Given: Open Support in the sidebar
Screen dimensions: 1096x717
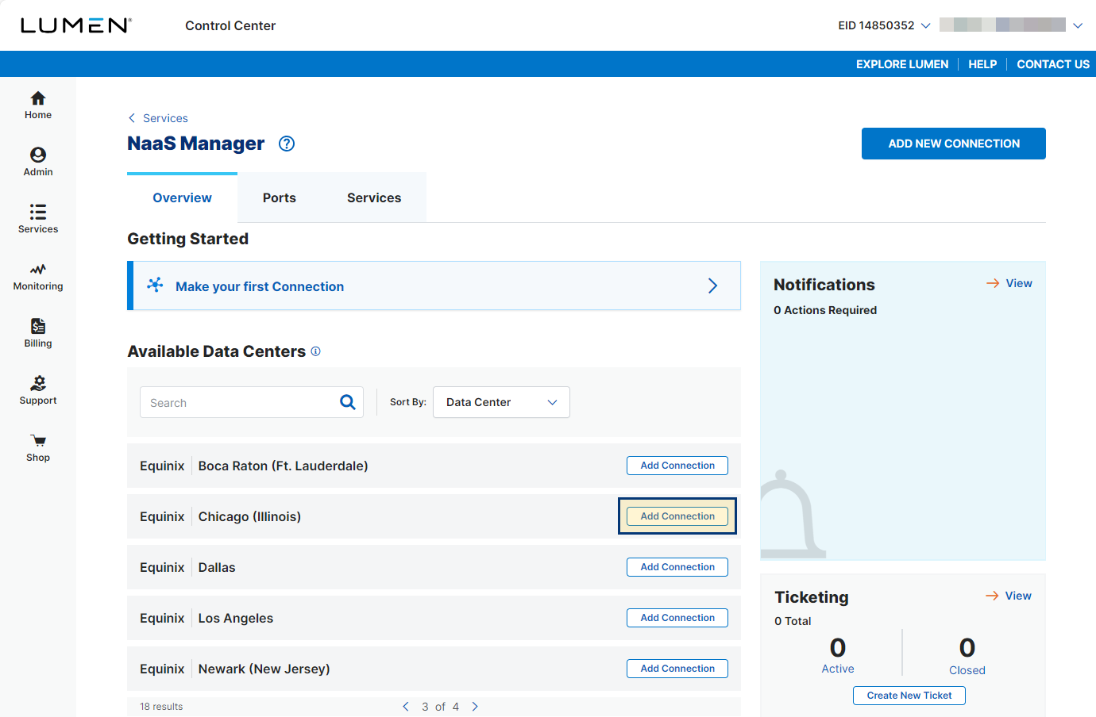Looking at the screenshot, I should (x=38, y=390).
